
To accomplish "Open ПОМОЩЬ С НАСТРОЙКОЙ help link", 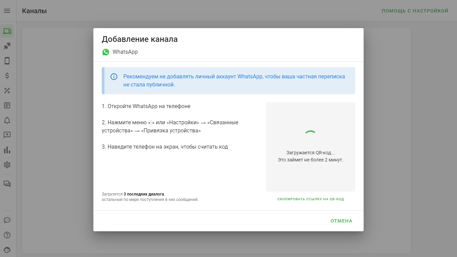I will click(x=415, y=11).
